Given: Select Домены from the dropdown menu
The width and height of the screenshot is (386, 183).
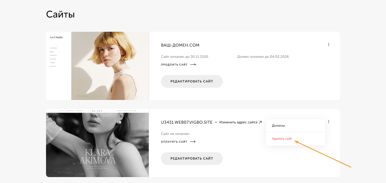Looking at the screenshot, I should click(x=278, y=125).
